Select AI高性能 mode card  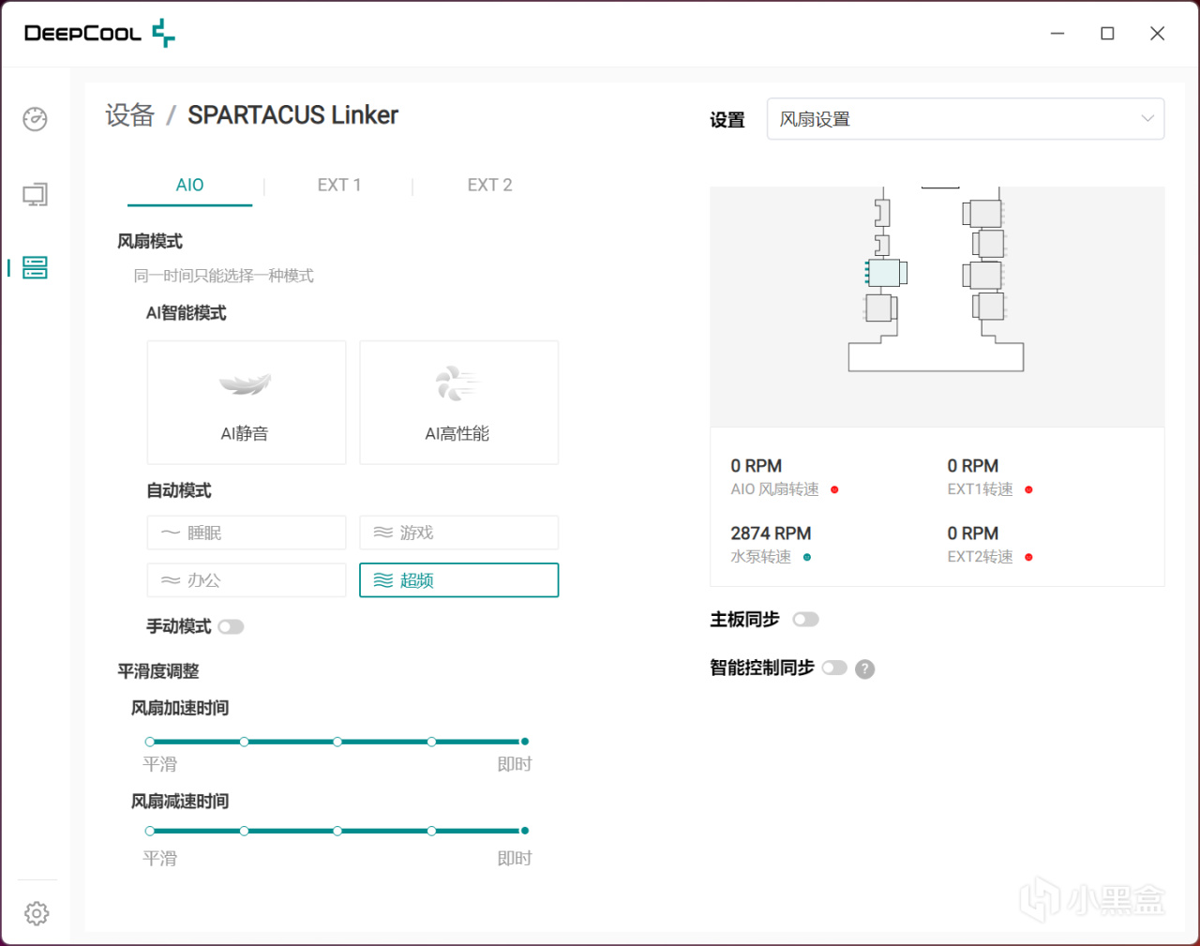click(x=459, y=402)
